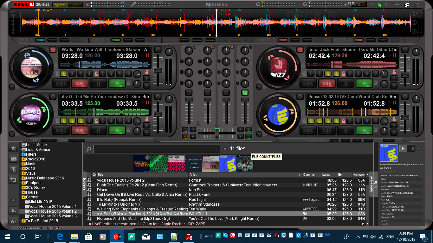The height and width of the screenshot is (243, 433).
Task: Click in the search input field
Action: (157, 149)
